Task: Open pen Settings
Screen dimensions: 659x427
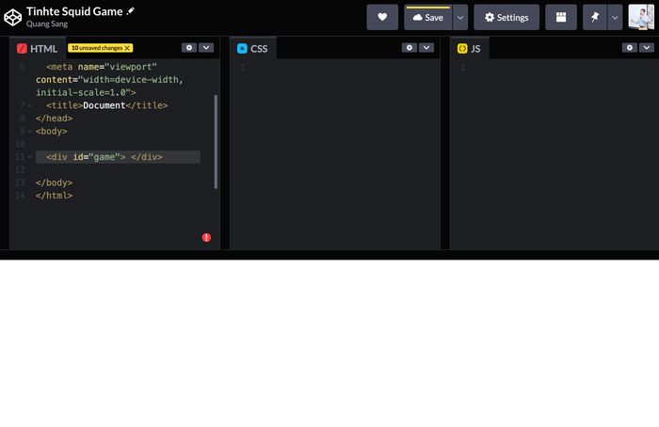Action: click(x=506, y=17)
